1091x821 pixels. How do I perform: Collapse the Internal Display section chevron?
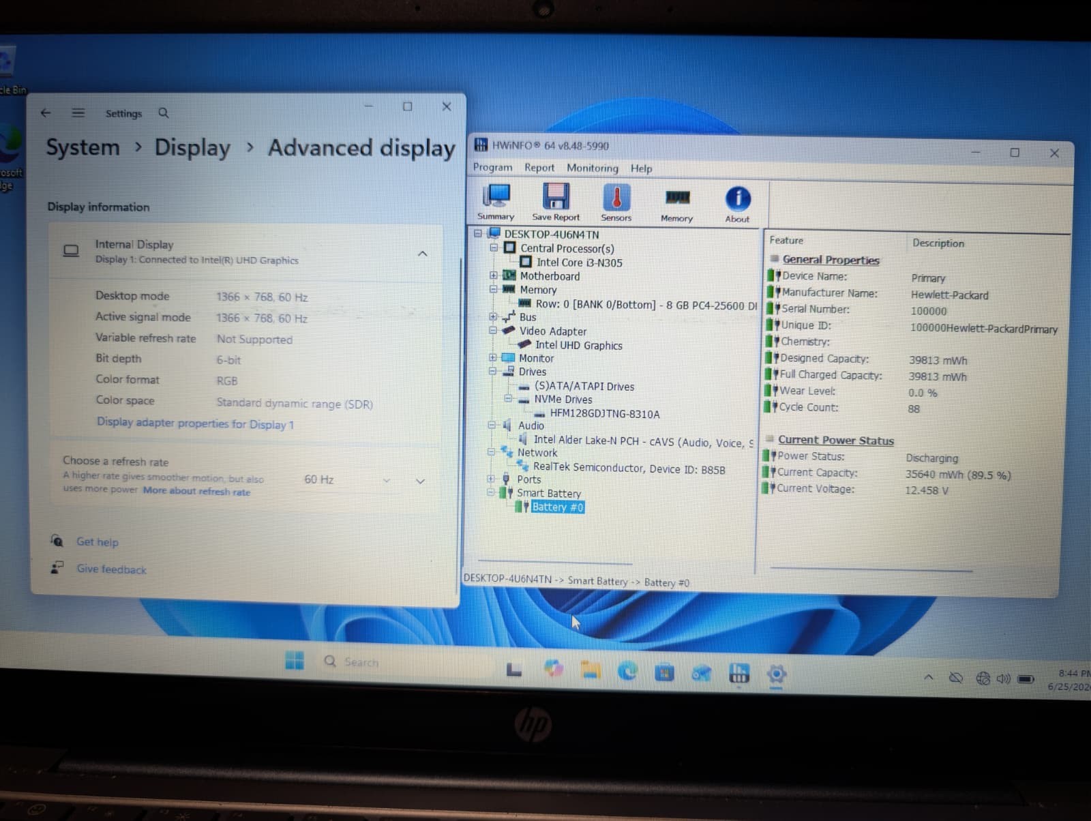[422, 254]
